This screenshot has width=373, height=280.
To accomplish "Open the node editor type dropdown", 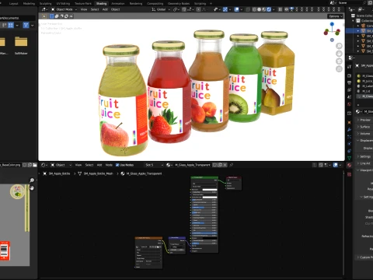I will [44, 165].
